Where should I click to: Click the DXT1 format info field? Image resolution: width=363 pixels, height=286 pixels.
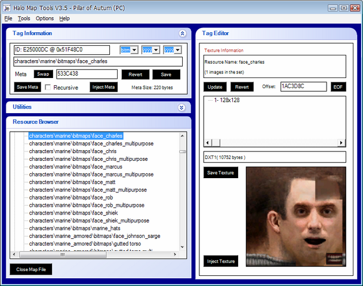pyautogui.click(x=275, y=157)
